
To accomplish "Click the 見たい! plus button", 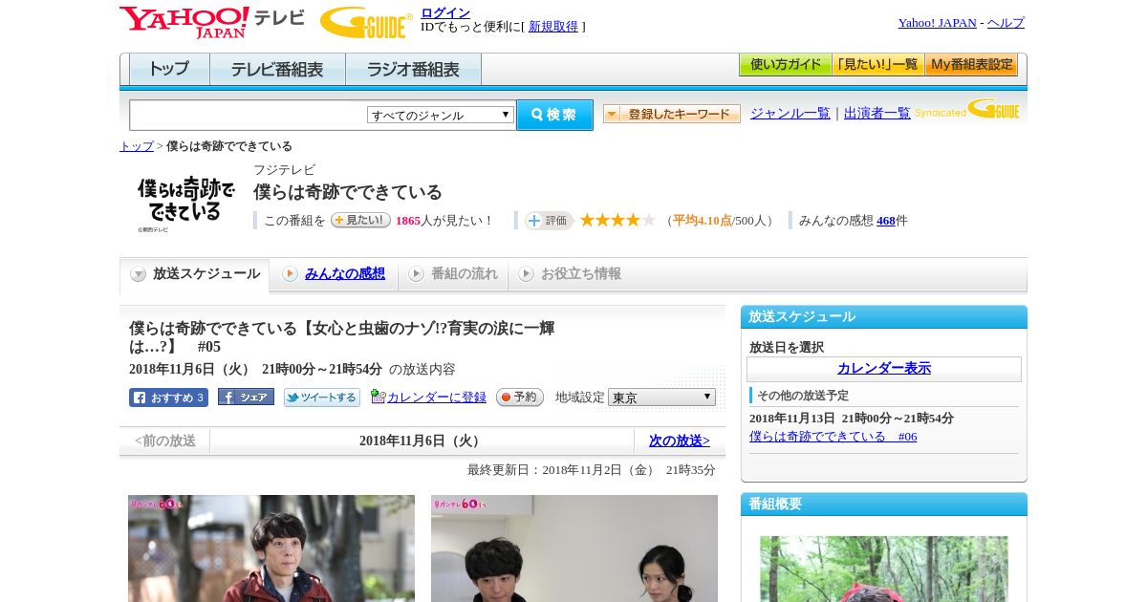I will pos(360,220).
